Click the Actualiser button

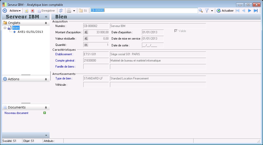(x=225, y=11)
